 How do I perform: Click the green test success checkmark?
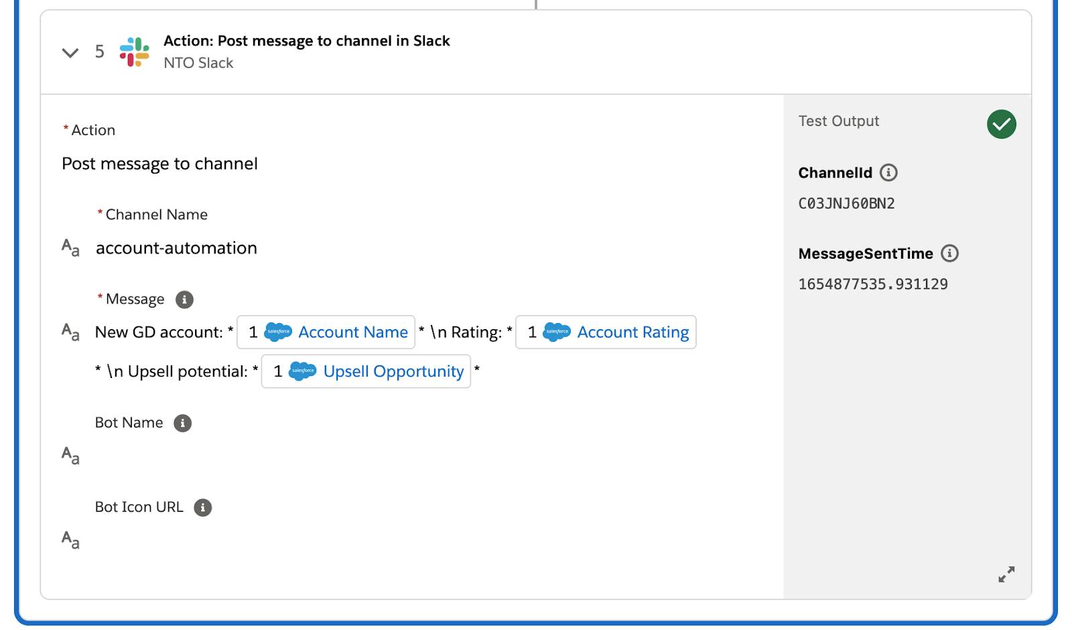(x=1001, y=124)
